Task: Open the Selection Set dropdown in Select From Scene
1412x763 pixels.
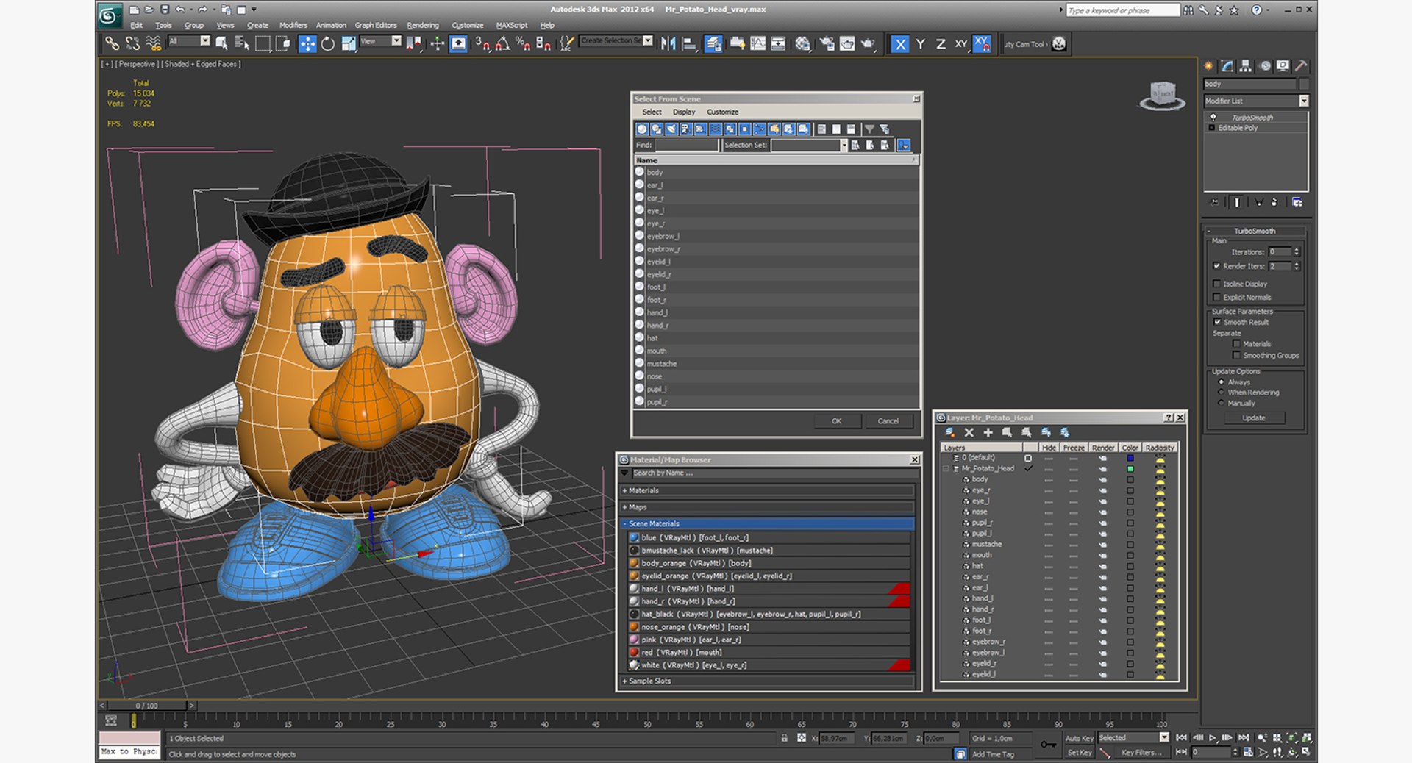Action: coord(844,146)
